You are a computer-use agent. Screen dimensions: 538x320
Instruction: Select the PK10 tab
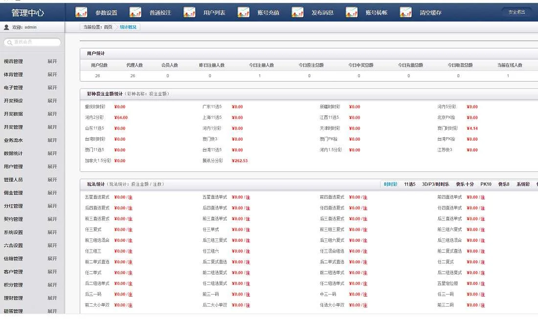tap(486, 184)
